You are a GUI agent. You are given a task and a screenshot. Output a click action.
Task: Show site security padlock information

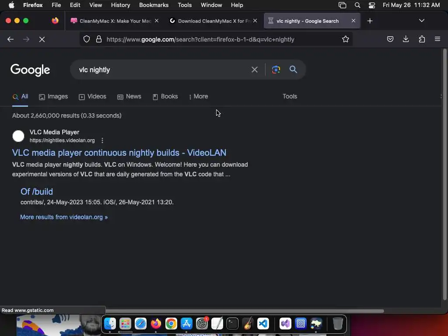[x=99, y=39]
